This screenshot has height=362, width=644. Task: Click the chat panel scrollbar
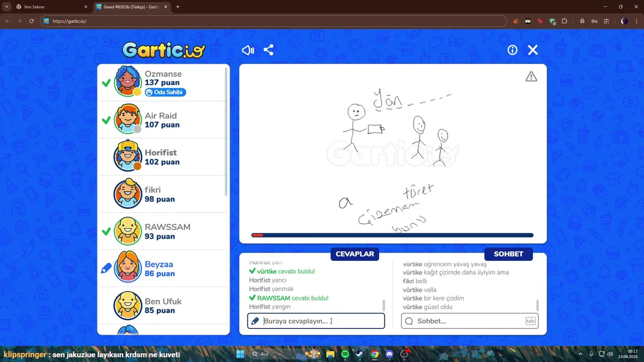coord(538,305)
